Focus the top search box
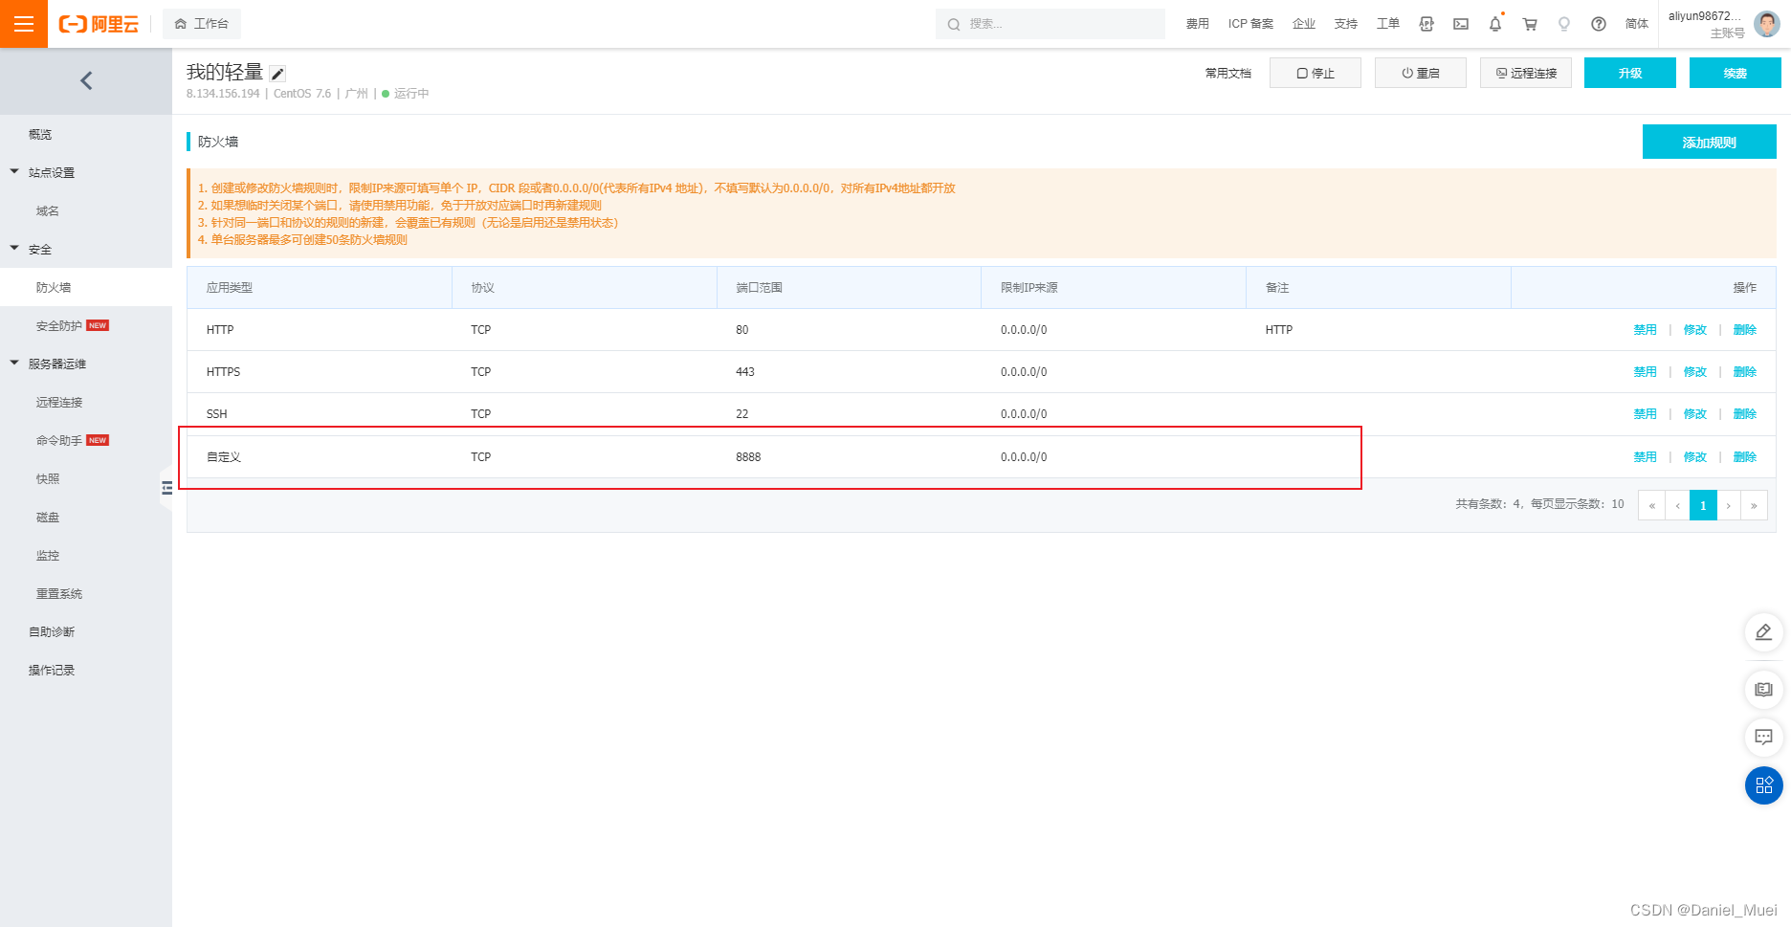Screen dimensions: 1791x927 1050,24
